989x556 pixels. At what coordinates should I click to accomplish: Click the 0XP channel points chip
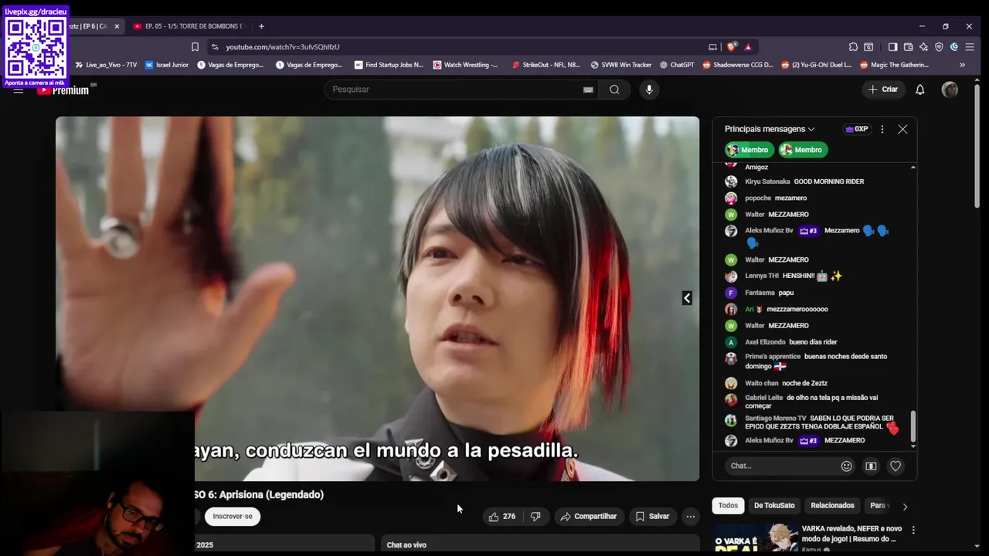point(856,129)
